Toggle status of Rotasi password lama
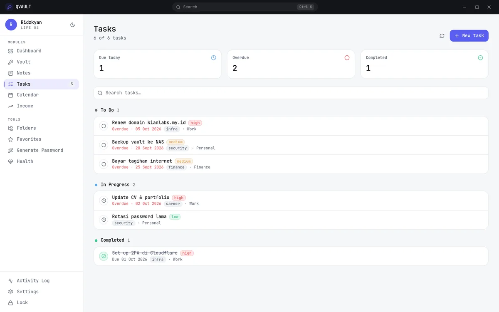 104,220
